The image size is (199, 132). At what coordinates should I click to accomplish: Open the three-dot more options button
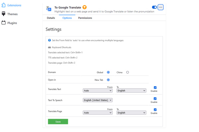point(160,7)
